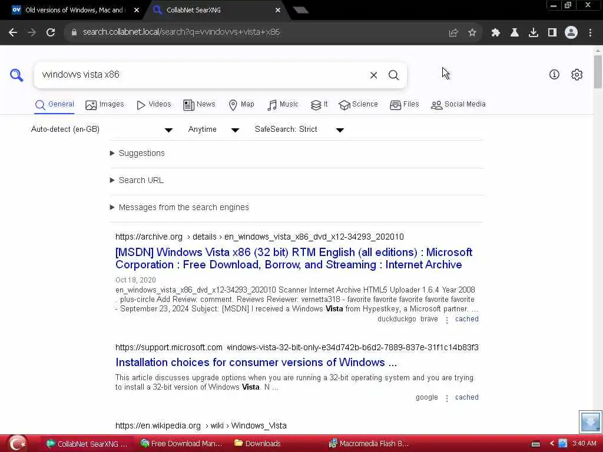Click the browser back arrow
603x452 pixels.
point(13,32)
